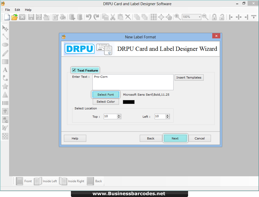Click the paste clipboard icon
259x197 pixels.
point(121,17)
